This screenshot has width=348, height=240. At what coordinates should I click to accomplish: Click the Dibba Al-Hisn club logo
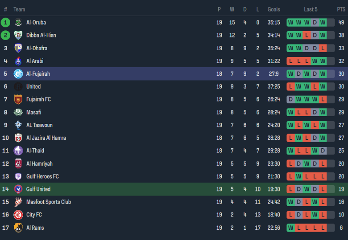click(x=18, y=35)
